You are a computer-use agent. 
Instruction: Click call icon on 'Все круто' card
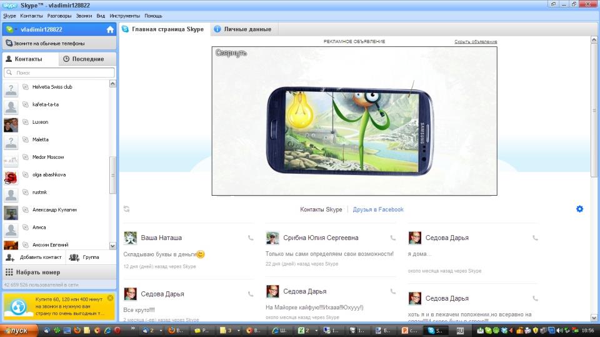coord(251,294)
